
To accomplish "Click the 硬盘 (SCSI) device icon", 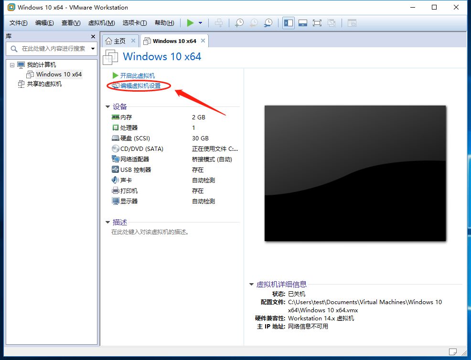I will [115, 138].
